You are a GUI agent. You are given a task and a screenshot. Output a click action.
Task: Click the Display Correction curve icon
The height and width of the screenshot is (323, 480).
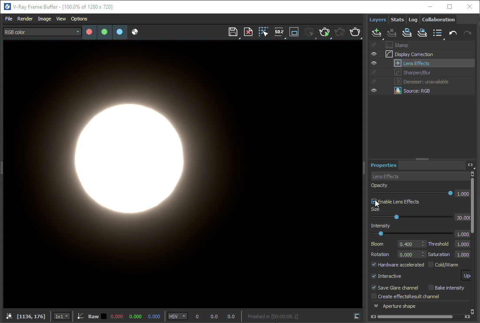[389, 54]
